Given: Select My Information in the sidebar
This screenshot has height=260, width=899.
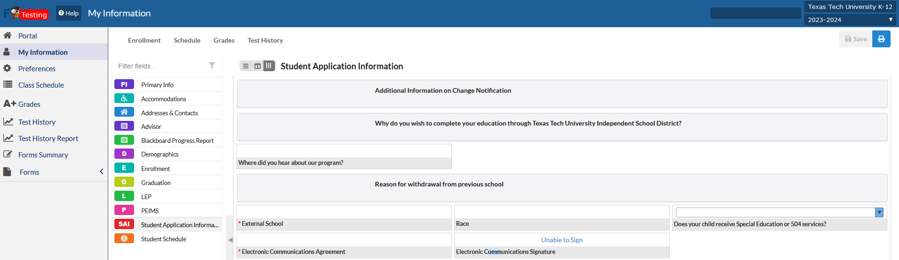Looking at the screenshot, I should (43, 52).
